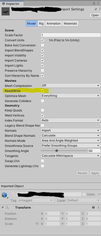Viewport: 101px width, 236px height.
Task: Switch to the Materials tab
Action: pyautogui.click(x=70, y=24)
